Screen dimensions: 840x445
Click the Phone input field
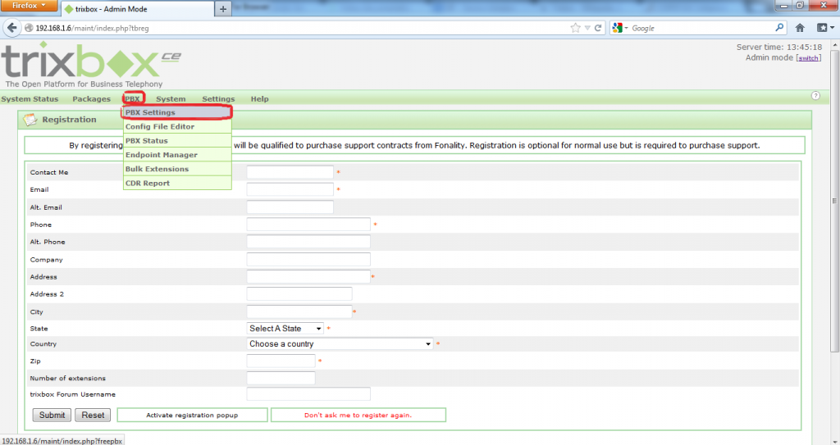308,225
